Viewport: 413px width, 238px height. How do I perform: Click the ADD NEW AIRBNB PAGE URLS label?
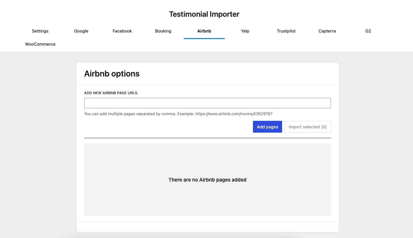click(x=111, y=93)
